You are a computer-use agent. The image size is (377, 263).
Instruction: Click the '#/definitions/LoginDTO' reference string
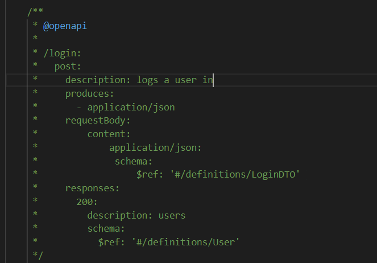235,174
